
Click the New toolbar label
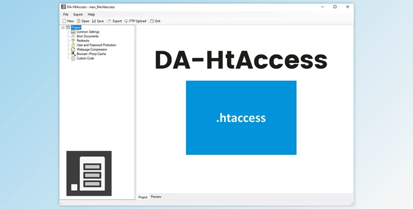pyautogui.click(x=70, y=21)
